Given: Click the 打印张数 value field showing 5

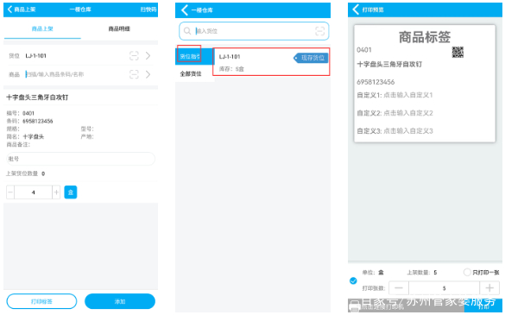Looking at the screenshot, I should (x=444, y=288).
